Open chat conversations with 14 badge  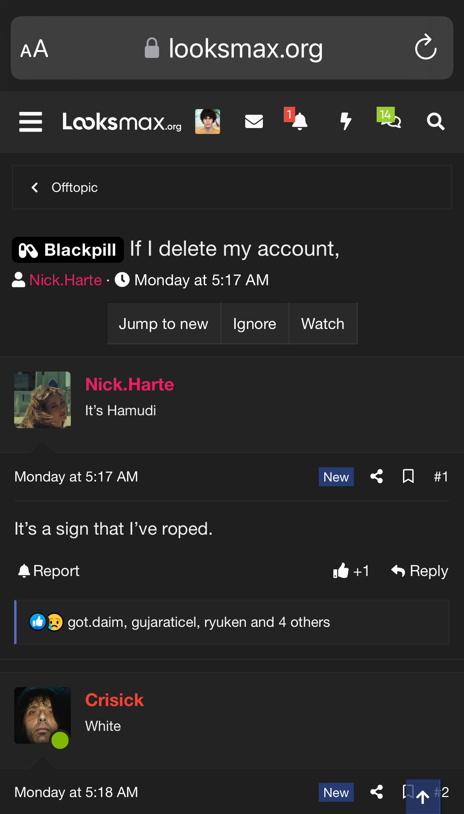(x=390, y=122)
